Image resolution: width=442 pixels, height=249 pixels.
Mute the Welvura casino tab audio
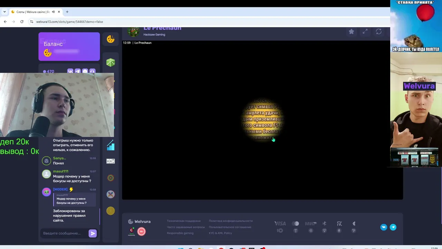(53, 12)
